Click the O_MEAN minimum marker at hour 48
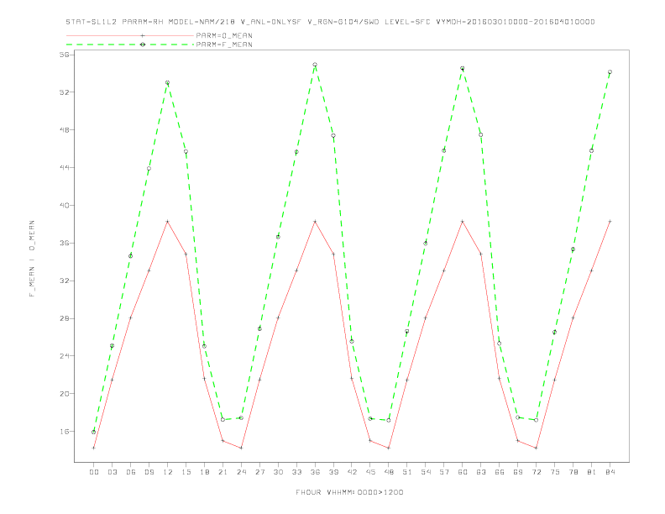Image resolution: width=665 pixels, height=514 pixels. [x=389, y=448]
